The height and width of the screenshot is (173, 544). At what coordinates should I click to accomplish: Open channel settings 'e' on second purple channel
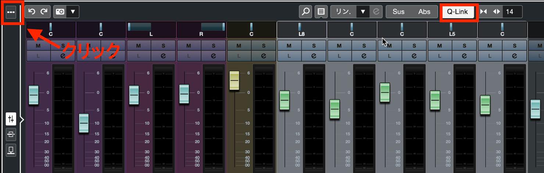coord(113,56)
